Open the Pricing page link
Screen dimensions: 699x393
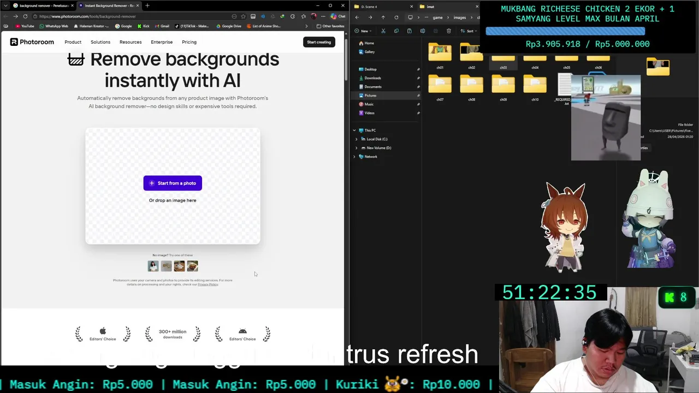189,42
